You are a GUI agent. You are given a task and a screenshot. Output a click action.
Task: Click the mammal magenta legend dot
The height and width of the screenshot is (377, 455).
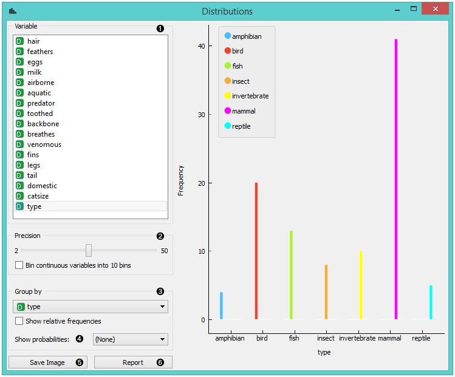228,111
